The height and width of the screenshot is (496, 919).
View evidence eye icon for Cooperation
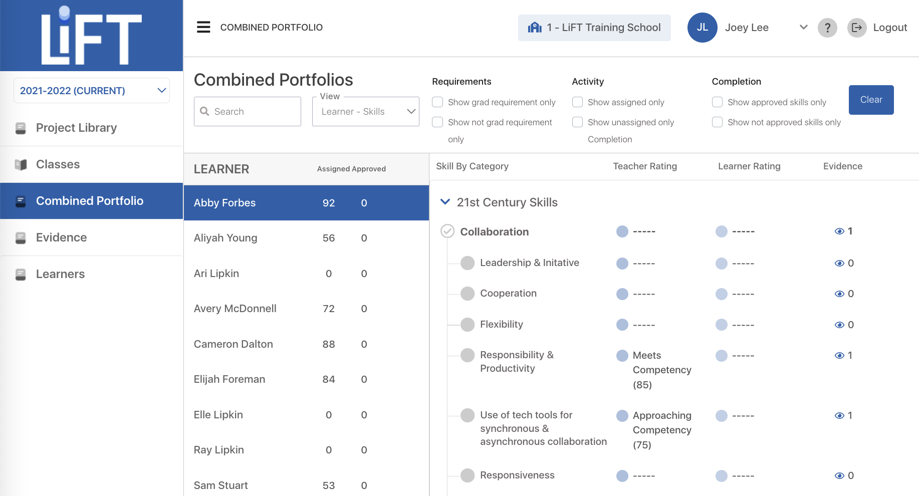[x=839, y=294]
